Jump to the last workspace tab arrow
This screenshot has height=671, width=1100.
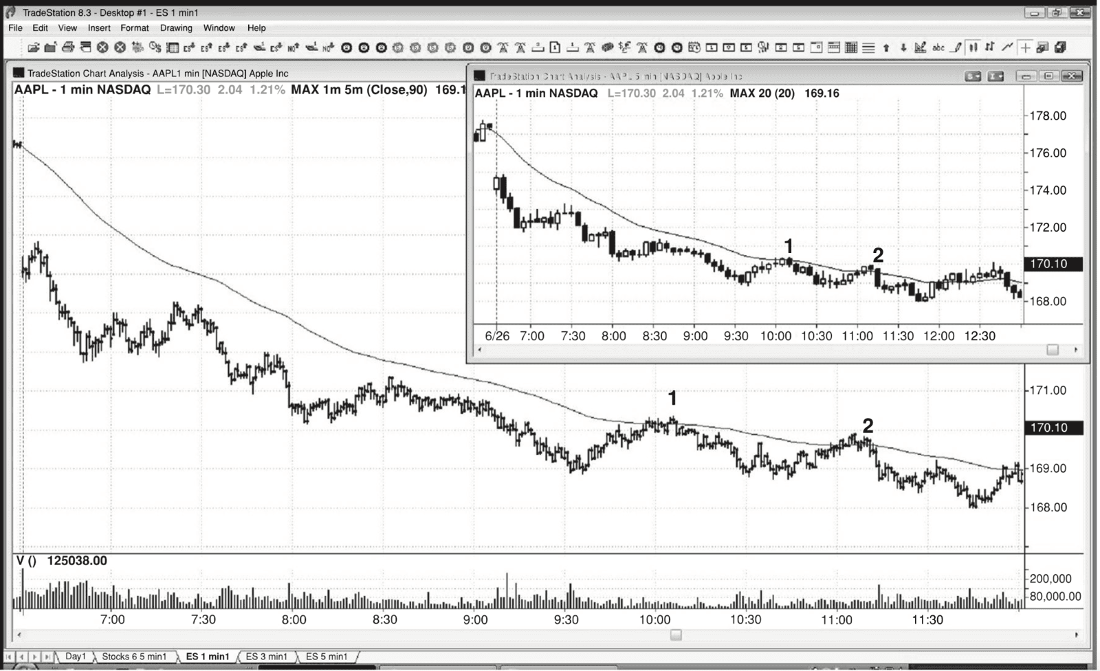click(47, 657)
